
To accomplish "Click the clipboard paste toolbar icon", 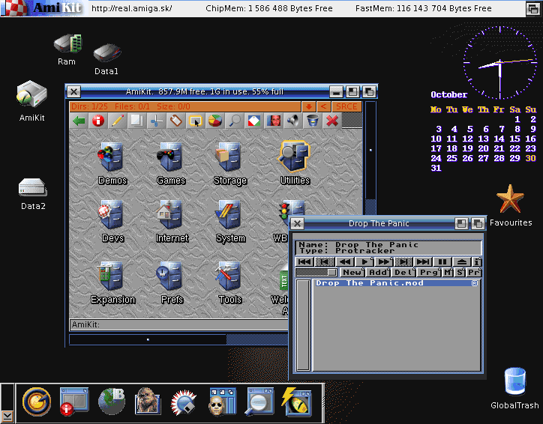I will pos(176,121).
